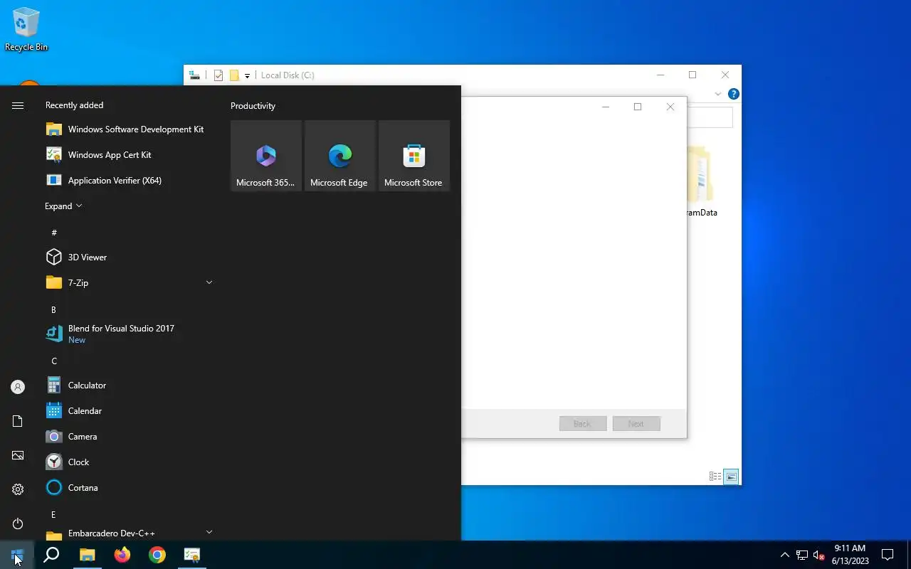Click the Windows Start button
Image resolution: width=911 pixels, height=569 pixels.
[x=17, y=555]
